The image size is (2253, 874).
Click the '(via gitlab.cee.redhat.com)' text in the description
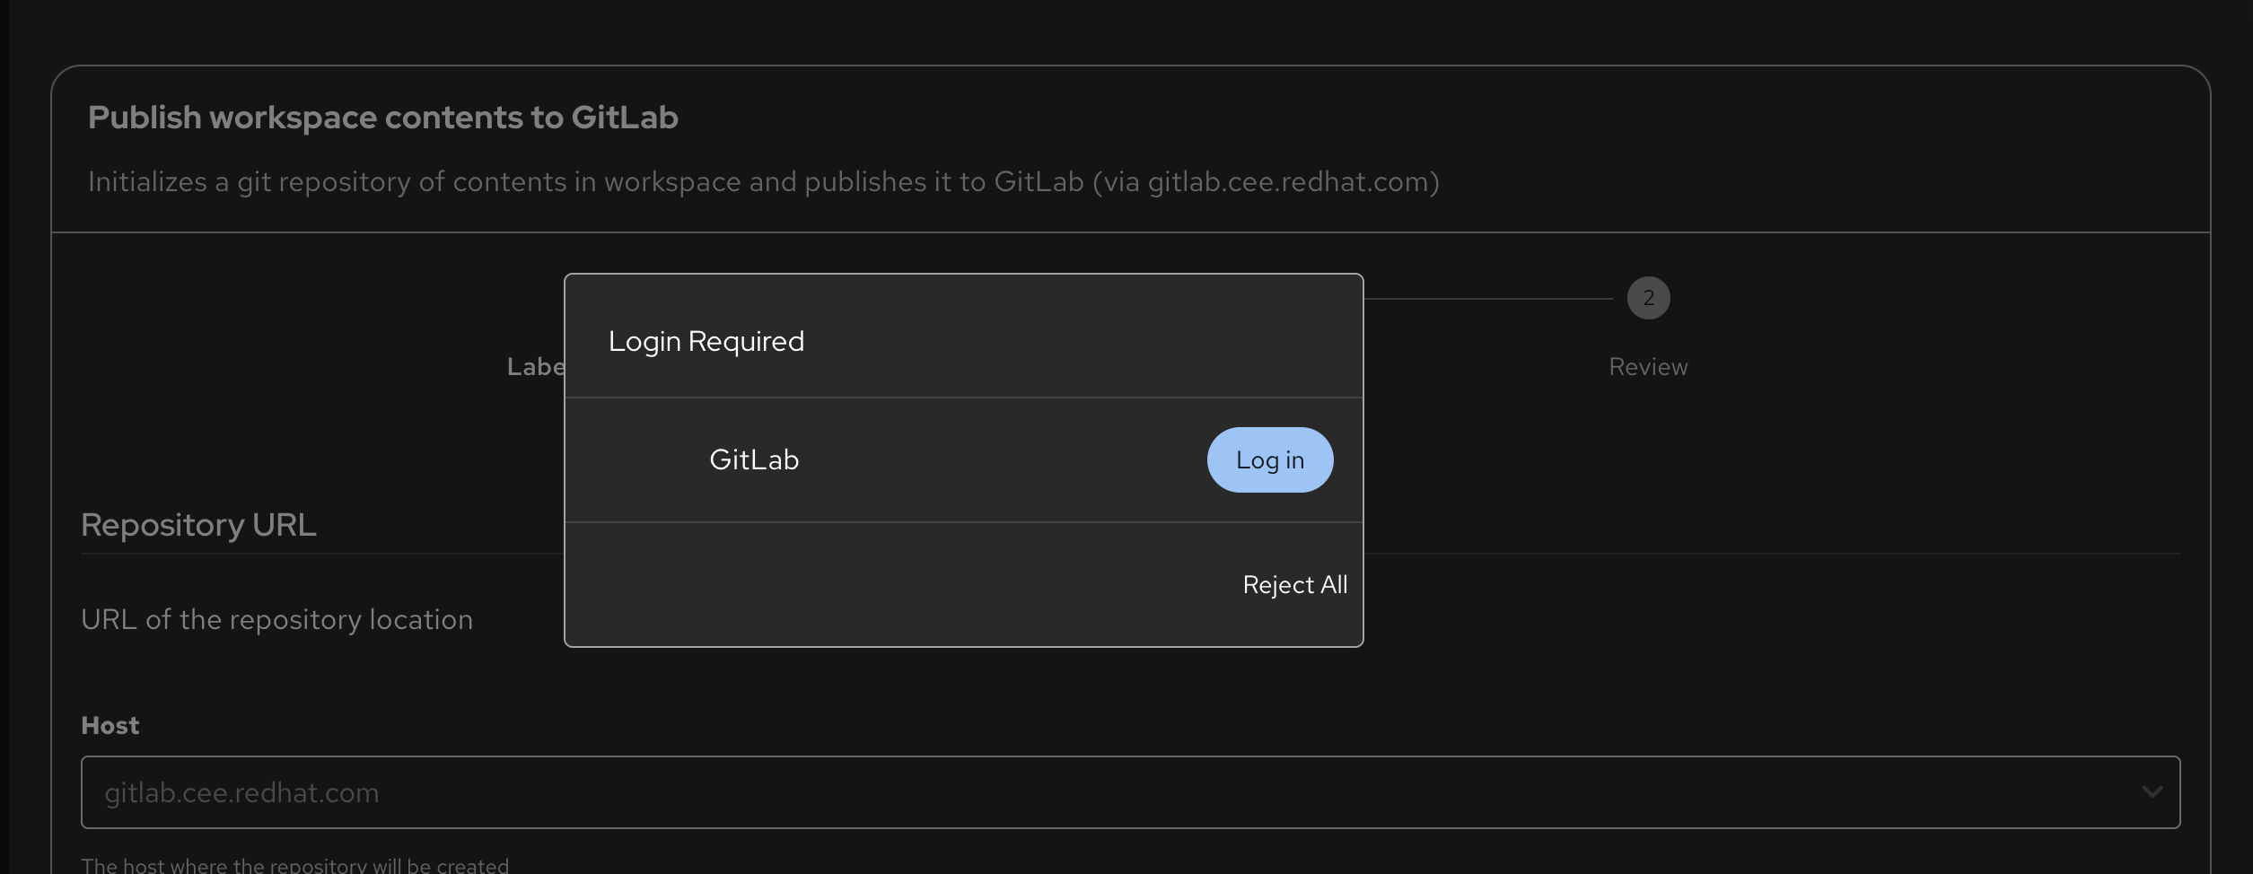click(x=1266, y=182)
